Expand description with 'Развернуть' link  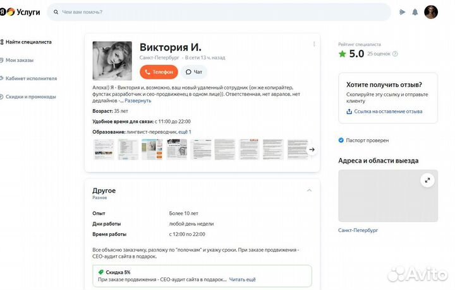138,101
